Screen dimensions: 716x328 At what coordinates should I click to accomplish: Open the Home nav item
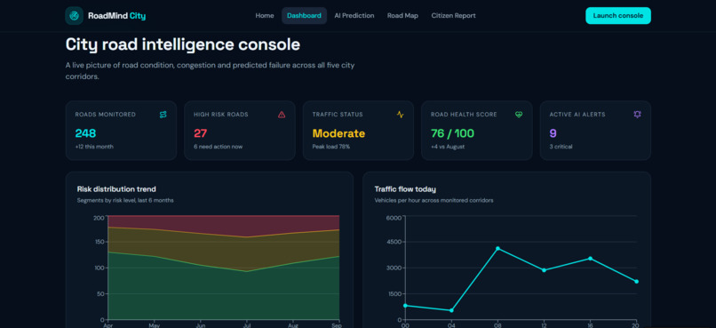click(x=265, y=15)
